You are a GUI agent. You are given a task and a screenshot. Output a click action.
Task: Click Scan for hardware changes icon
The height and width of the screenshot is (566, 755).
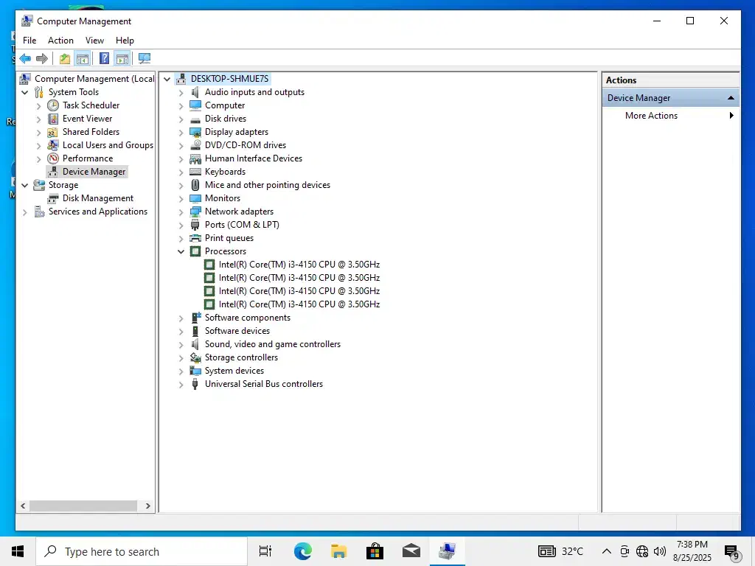tap(144, 59)
